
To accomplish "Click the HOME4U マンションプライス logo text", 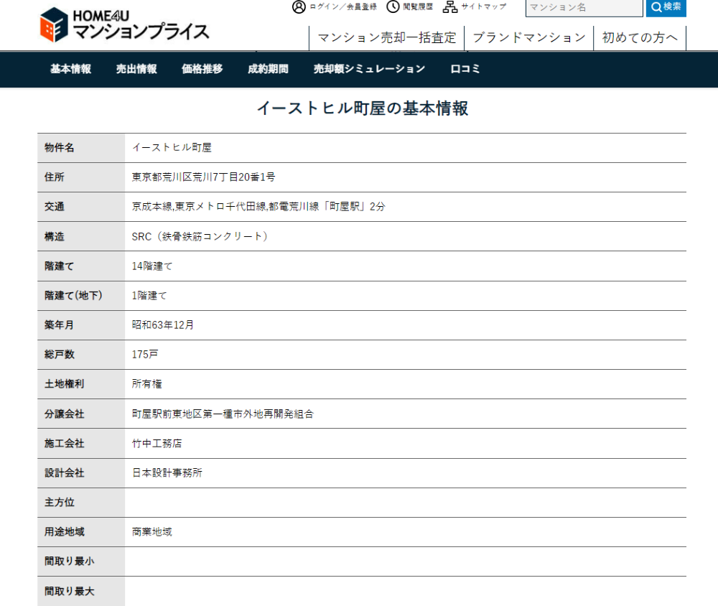I will (x=141, y=24).
